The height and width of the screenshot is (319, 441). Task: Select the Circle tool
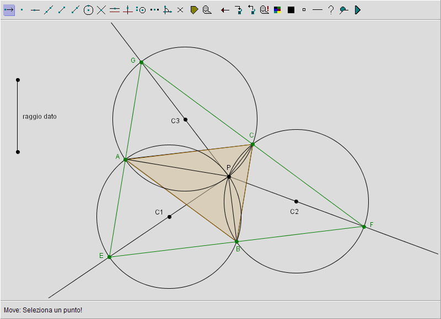pos(88,10)
